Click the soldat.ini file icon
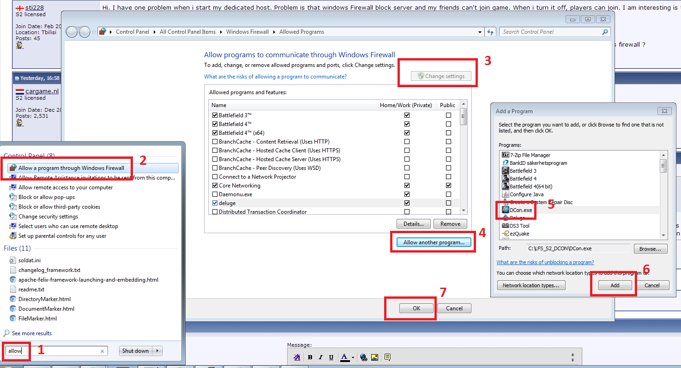This screenshot has height=368, width=681. (13, 260)
